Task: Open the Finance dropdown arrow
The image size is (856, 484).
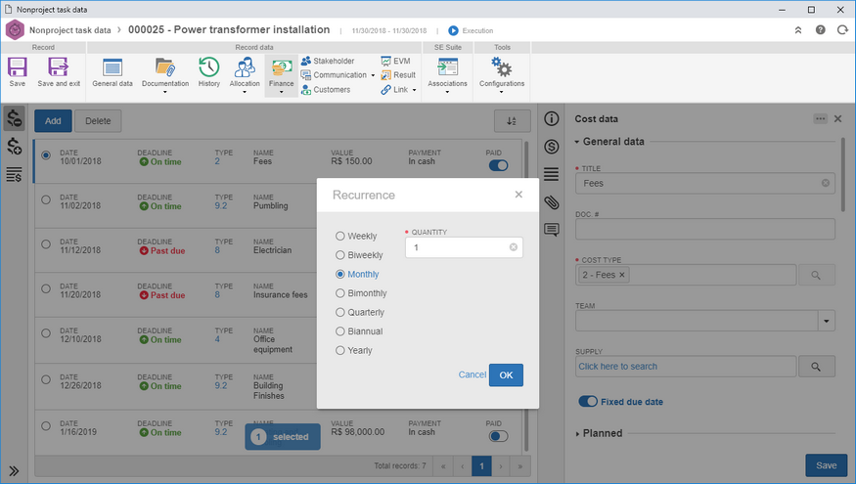Action: (281, 92)
